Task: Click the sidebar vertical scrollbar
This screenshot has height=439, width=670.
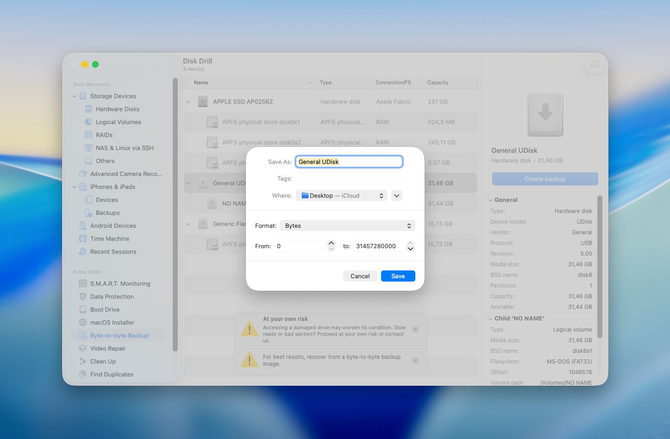Action: click(x=175, y=215)
